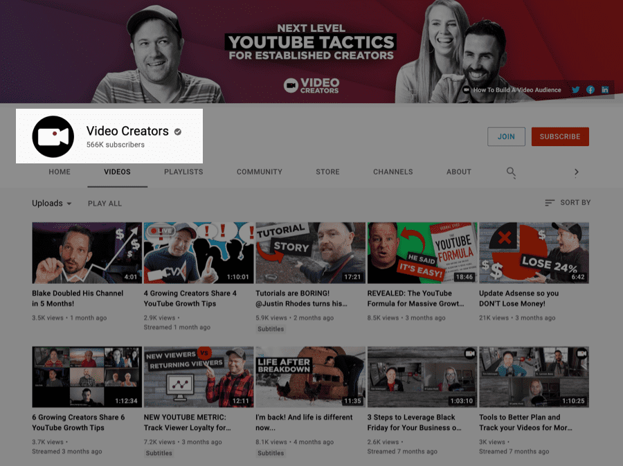Click the 'NEW YOUTUBE METRIC' video title
Screen dimensions: 623x466
pos(188,422)
